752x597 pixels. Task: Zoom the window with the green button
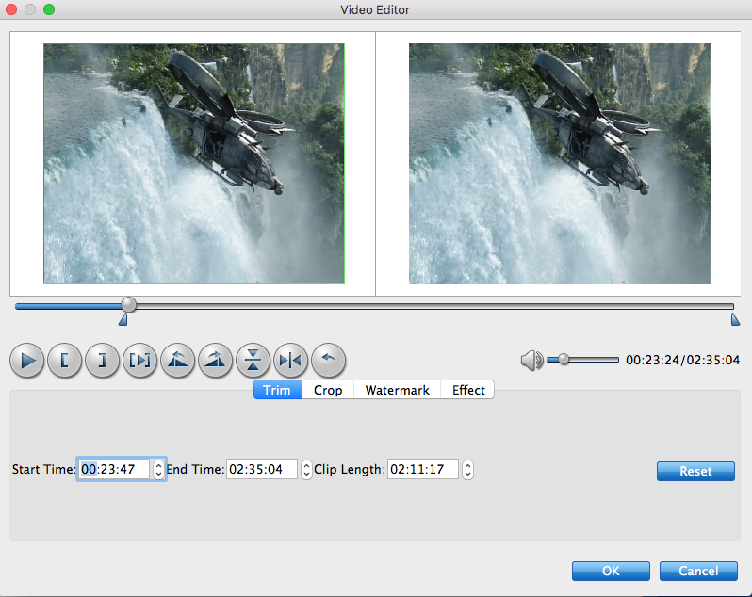pyautogui.click(x=49, y=9)
